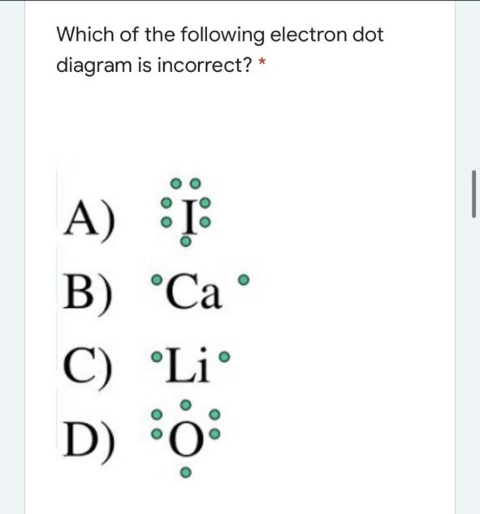Click the single dot below the oxygen symbol
480x514 pixels.
[185, 472]
